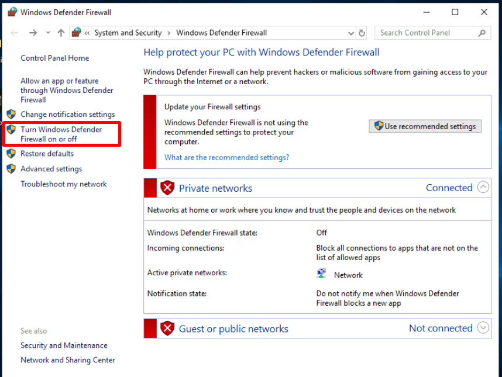Click Use recommended settings button

(x=425, y=126)
